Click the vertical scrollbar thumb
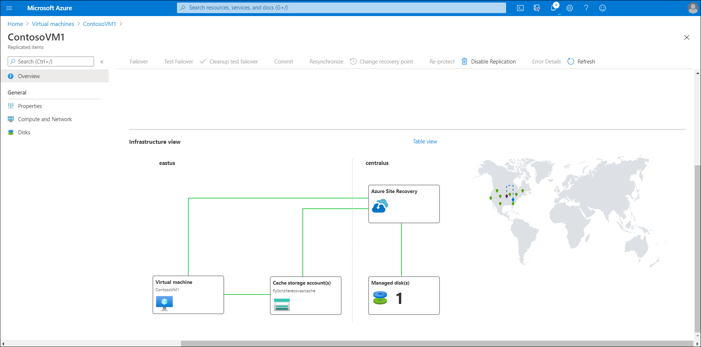701x347 pixels. point(697,248)
